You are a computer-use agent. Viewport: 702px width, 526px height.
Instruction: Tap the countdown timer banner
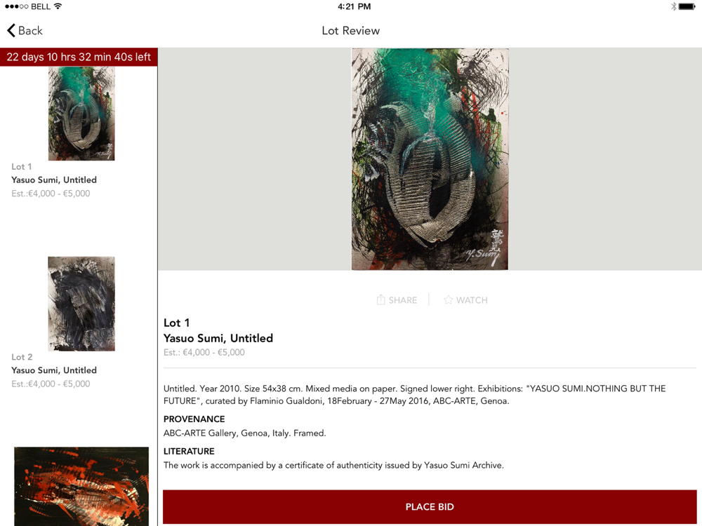79,57
